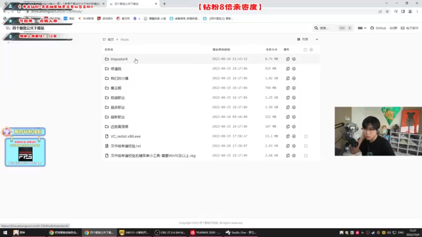
Task: Download the 2.63 KB .txt file
Action: click(294, 146)
